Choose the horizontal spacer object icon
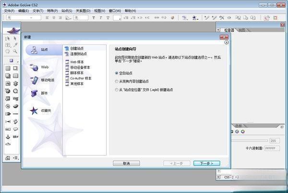The height and width of the screenshot is (193, 288). (8, 122)
